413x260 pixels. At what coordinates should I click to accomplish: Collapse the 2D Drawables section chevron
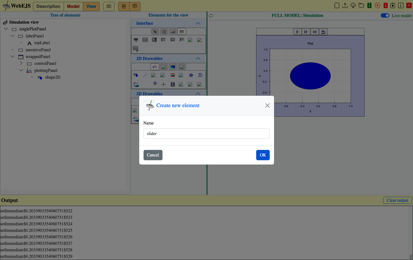pyautogui.click(x=198, y=59)
